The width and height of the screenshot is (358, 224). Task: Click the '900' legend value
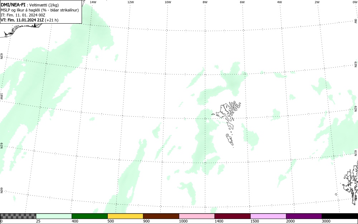pos(146,221)
